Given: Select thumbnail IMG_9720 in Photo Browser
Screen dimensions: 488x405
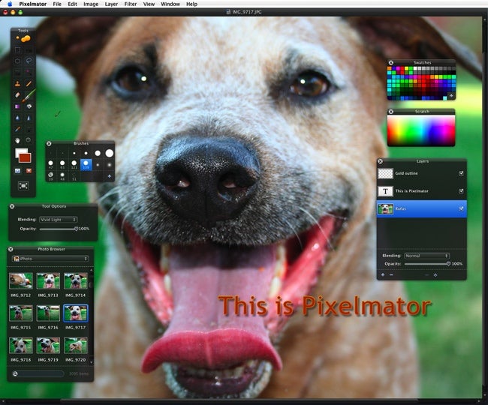Looking at the screenshot, I should (76, 345).
